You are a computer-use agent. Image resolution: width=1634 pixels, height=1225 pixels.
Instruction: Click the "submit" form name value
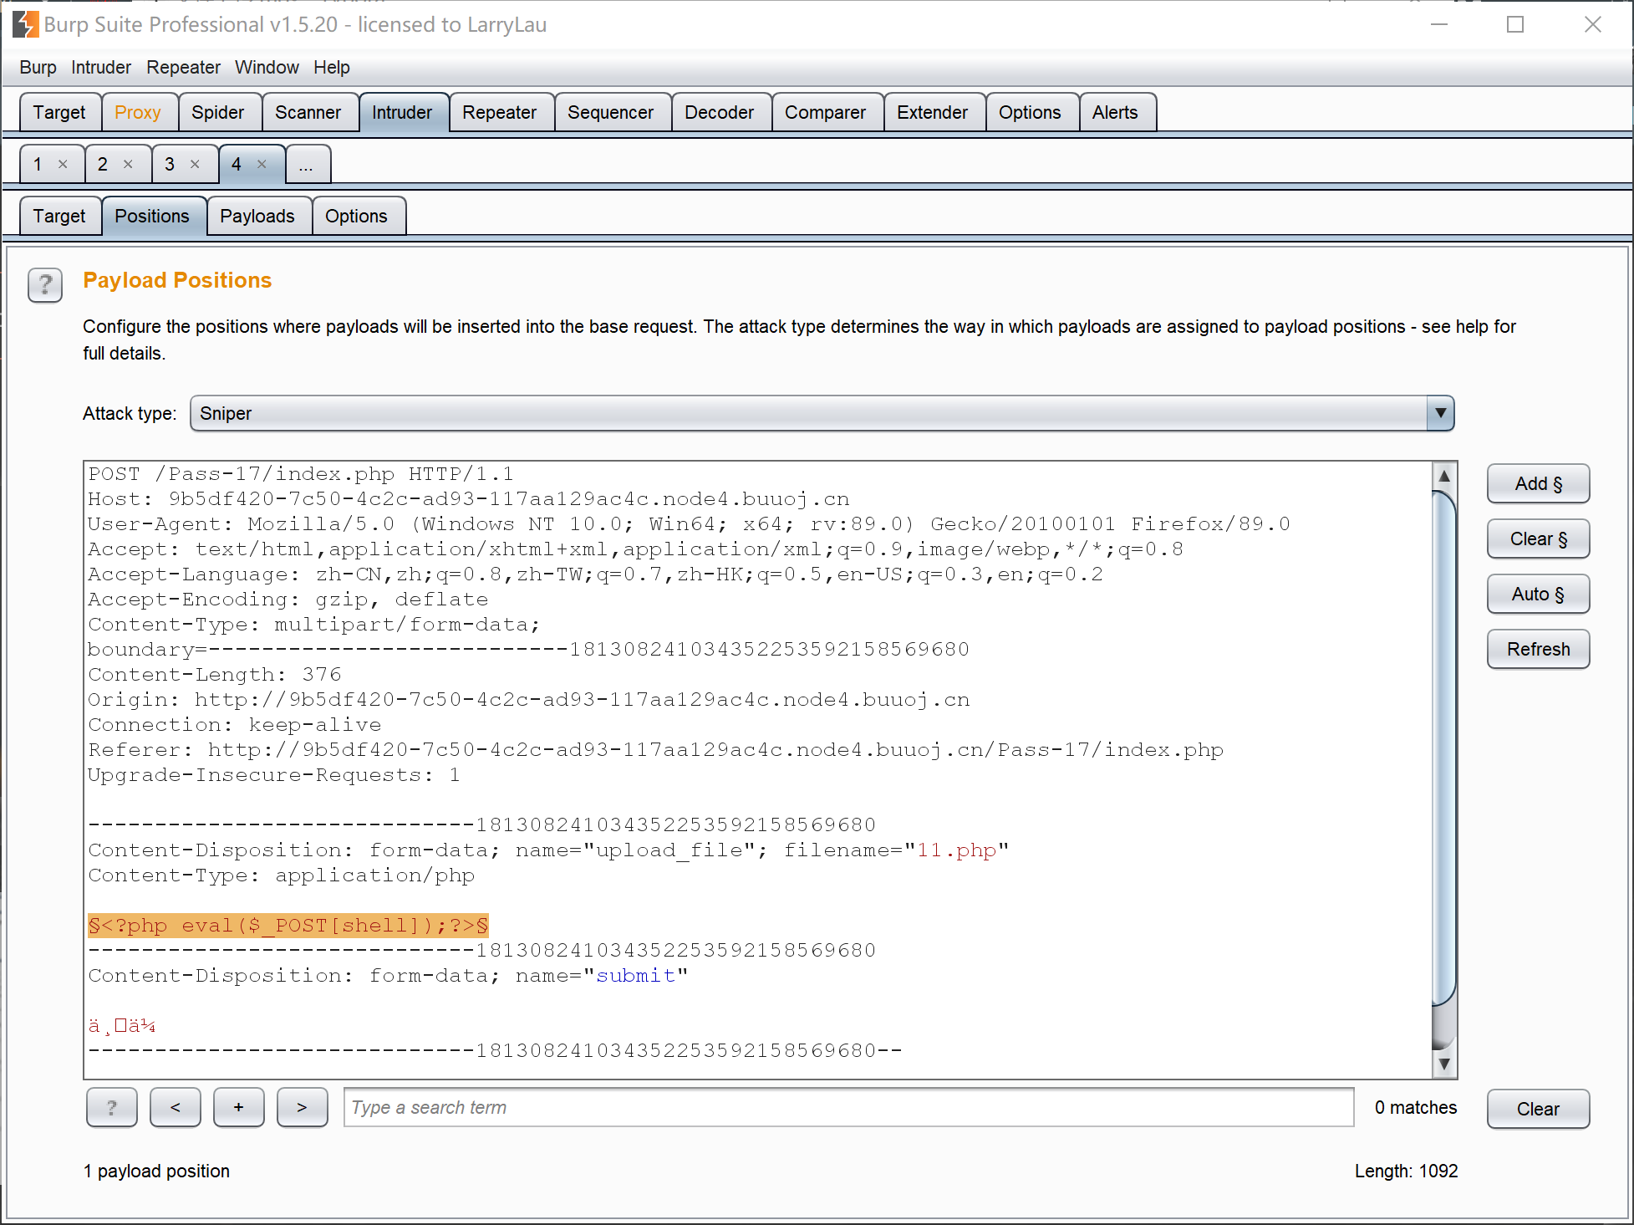click(x=635, y=976)
